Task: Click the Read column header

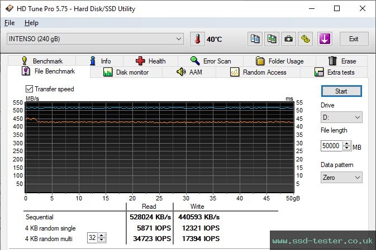Action: point(149,206)
